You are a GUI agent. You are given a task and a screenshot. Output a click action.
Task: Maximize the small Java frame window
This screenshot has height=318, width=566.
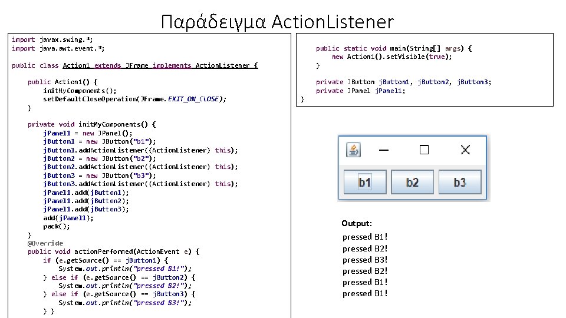[424, 150]
